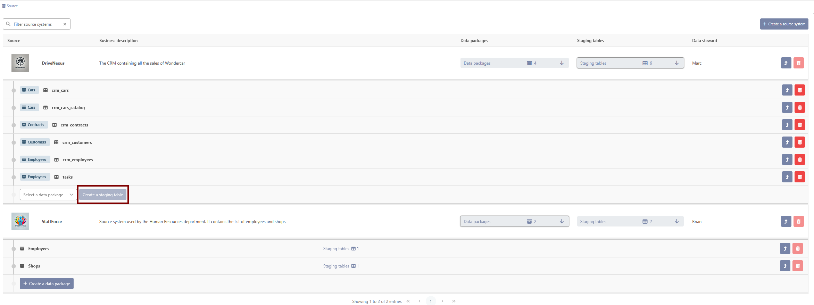This screenshot has width=814, height=305.
Task: Click the Data steward column header
Action: pos(704,41)
